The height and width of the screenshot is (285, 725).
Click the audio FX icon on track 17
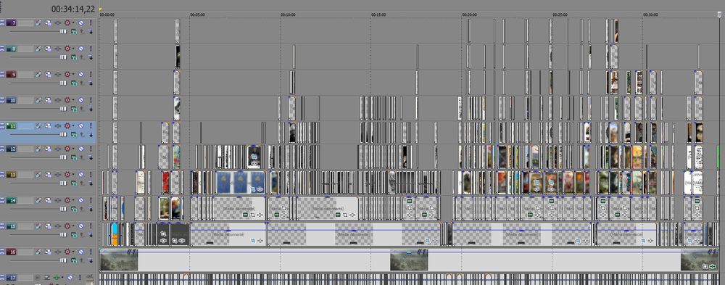[x=57, y=277]
